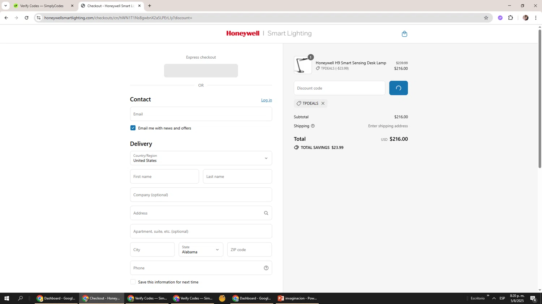The image size is (542, 304).
Task: Open second Verify Codes Chrome taskbar window
Action: pyautogui.click(x=193, y=298)
